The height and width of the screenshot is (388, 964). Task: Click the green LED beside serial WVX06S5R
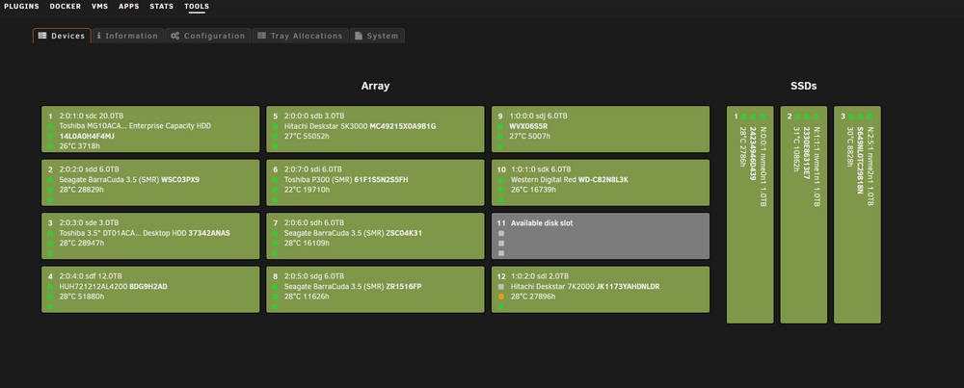click(501, 126)
